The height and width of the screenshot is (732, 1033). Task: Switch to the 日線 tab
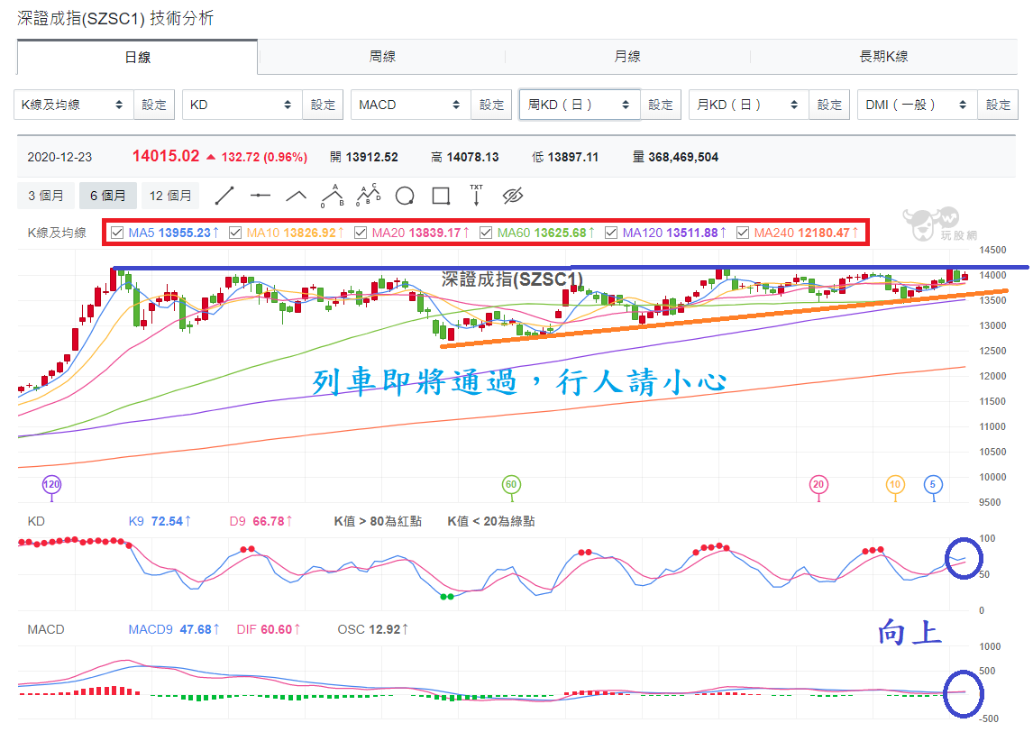(x=138, y=58)
